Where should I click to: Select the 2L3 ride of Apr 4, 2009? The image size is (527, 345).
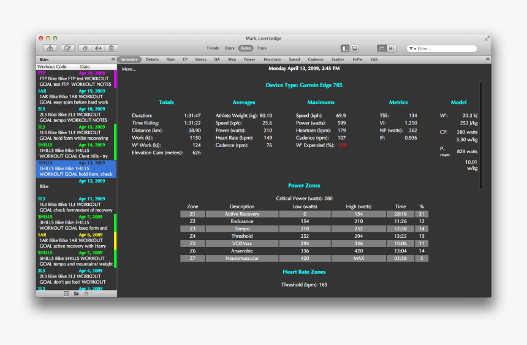(77, 277)
